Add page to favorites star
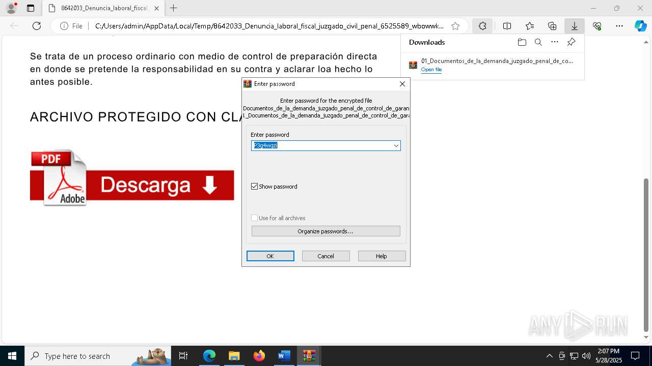This screenshot has height=366, width=652. click(x=455, y=26)
